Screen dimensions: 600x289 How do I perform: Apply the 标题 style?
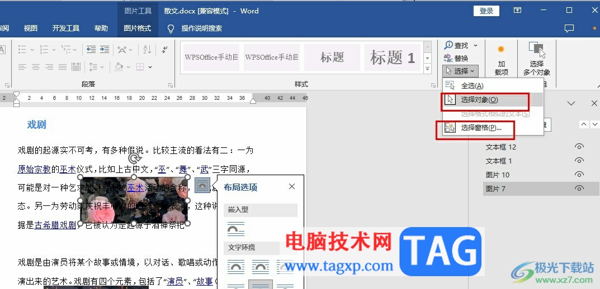coord(332,57)
